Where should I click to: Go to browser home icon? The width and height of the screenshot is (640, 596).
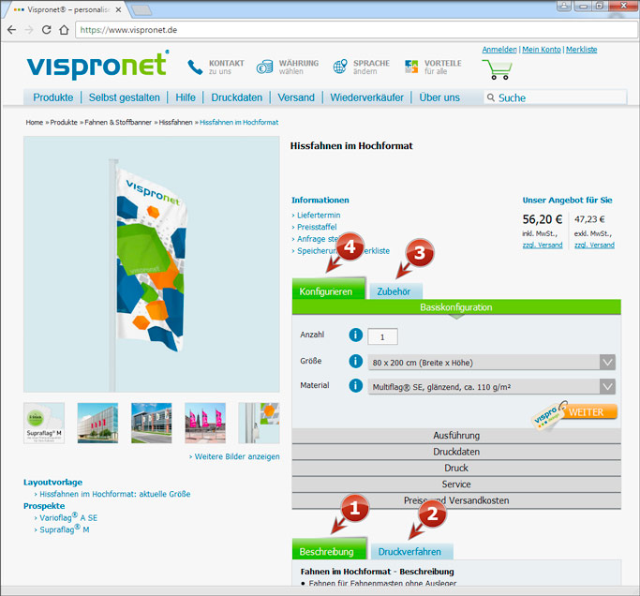tap(64, 30)
